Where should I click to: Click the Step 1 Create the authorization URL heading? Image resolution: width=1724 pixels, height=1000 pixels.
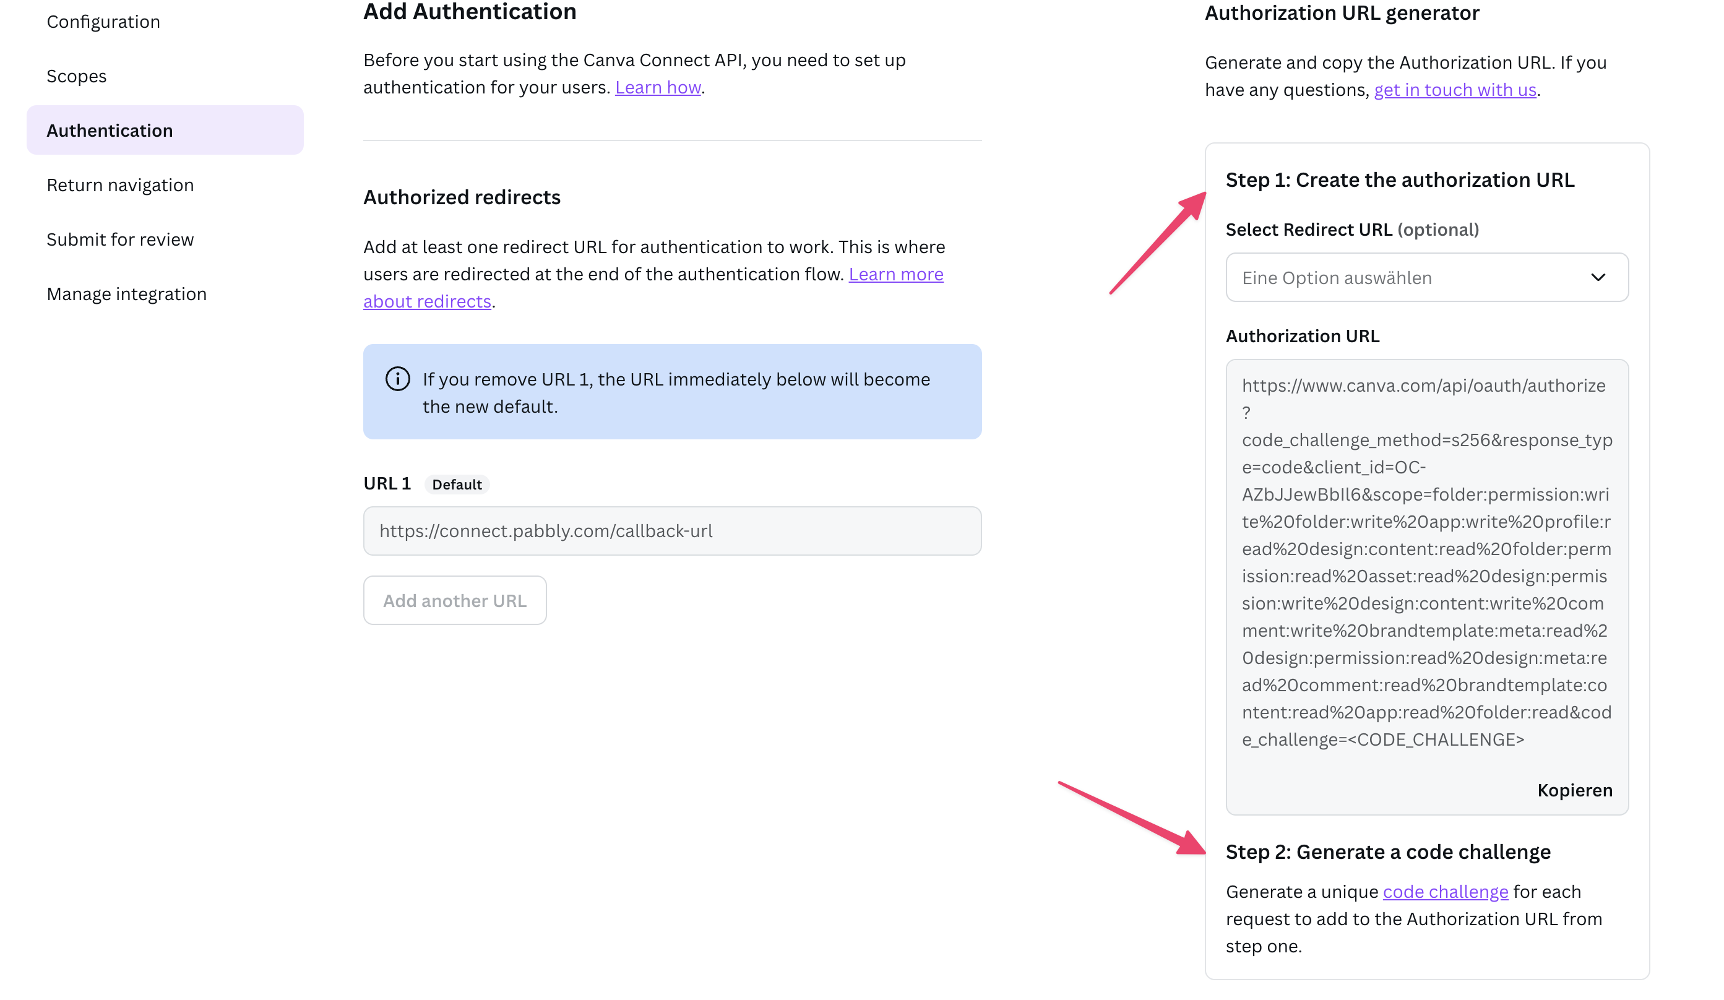(x=1400, y=180)
